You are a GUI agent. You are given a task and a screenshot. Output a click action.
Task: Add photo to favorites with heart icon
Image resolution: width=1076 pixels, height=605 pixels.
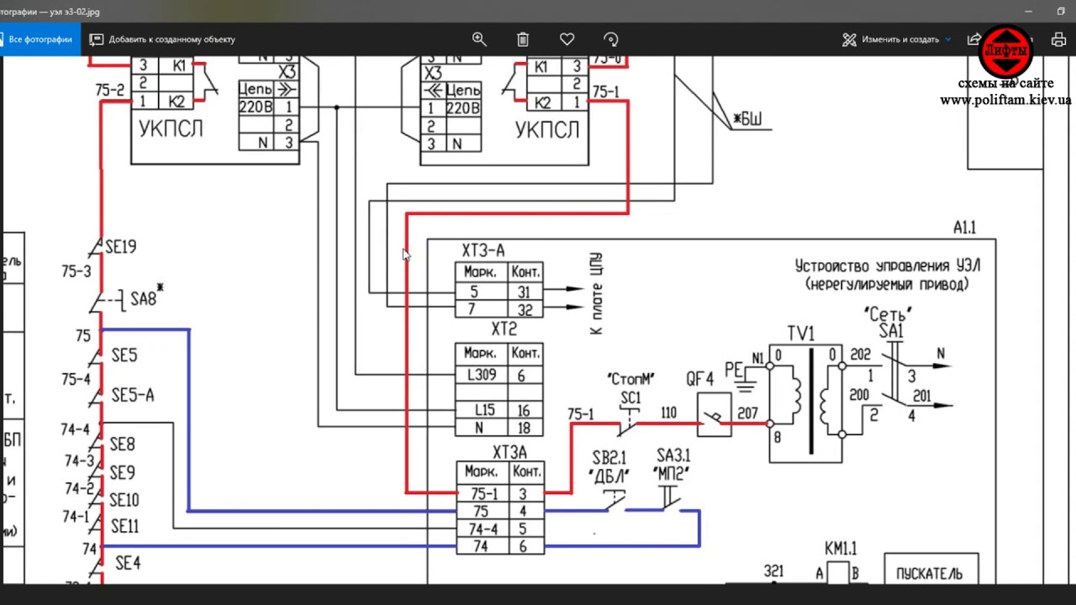(567, 39)
